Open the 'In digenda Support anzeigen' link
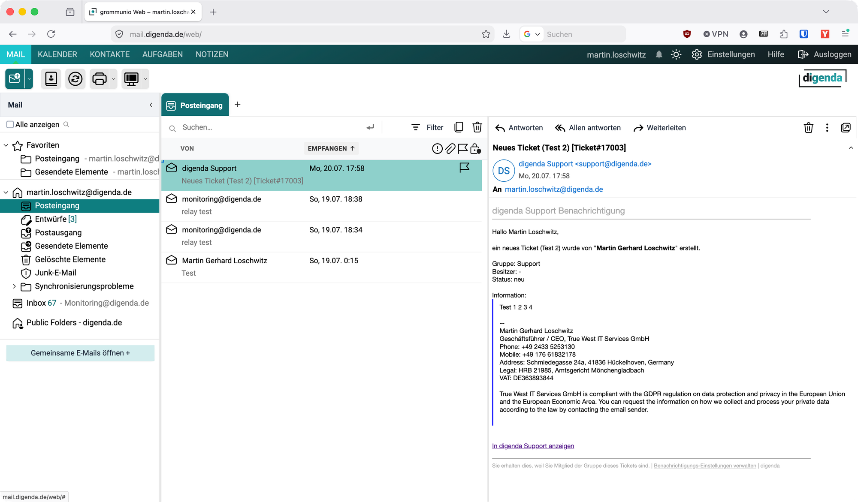 pyautogui.click(x=533, y=446)
